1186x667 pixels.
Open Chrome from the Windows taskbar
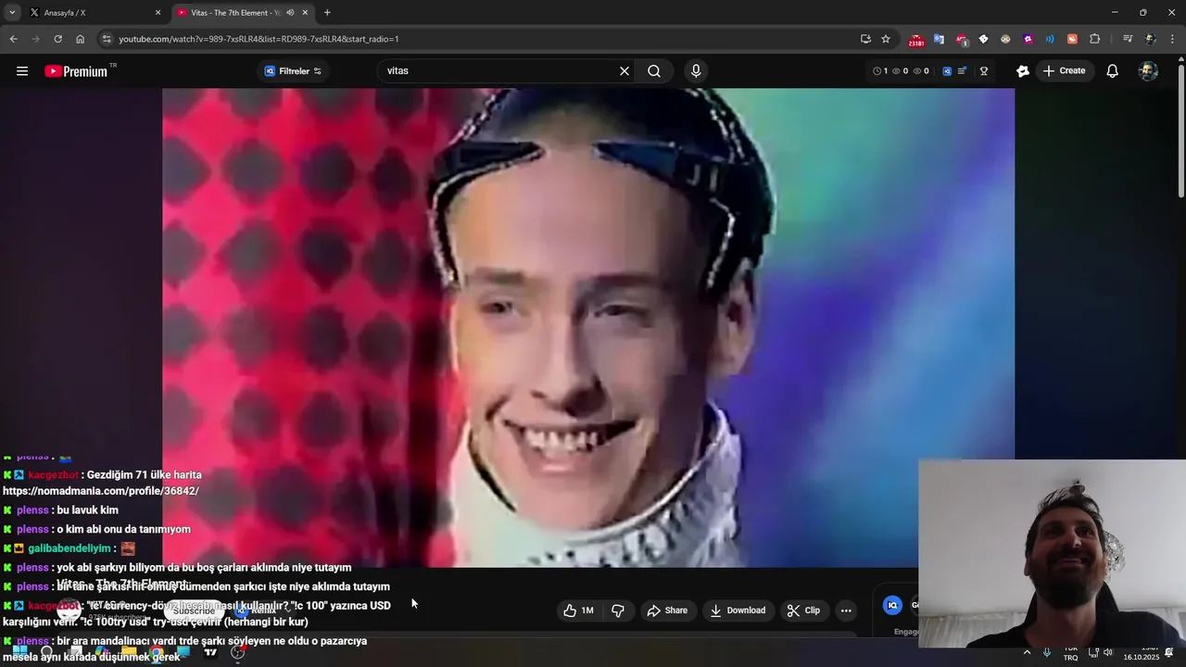(x=157, y=652)
